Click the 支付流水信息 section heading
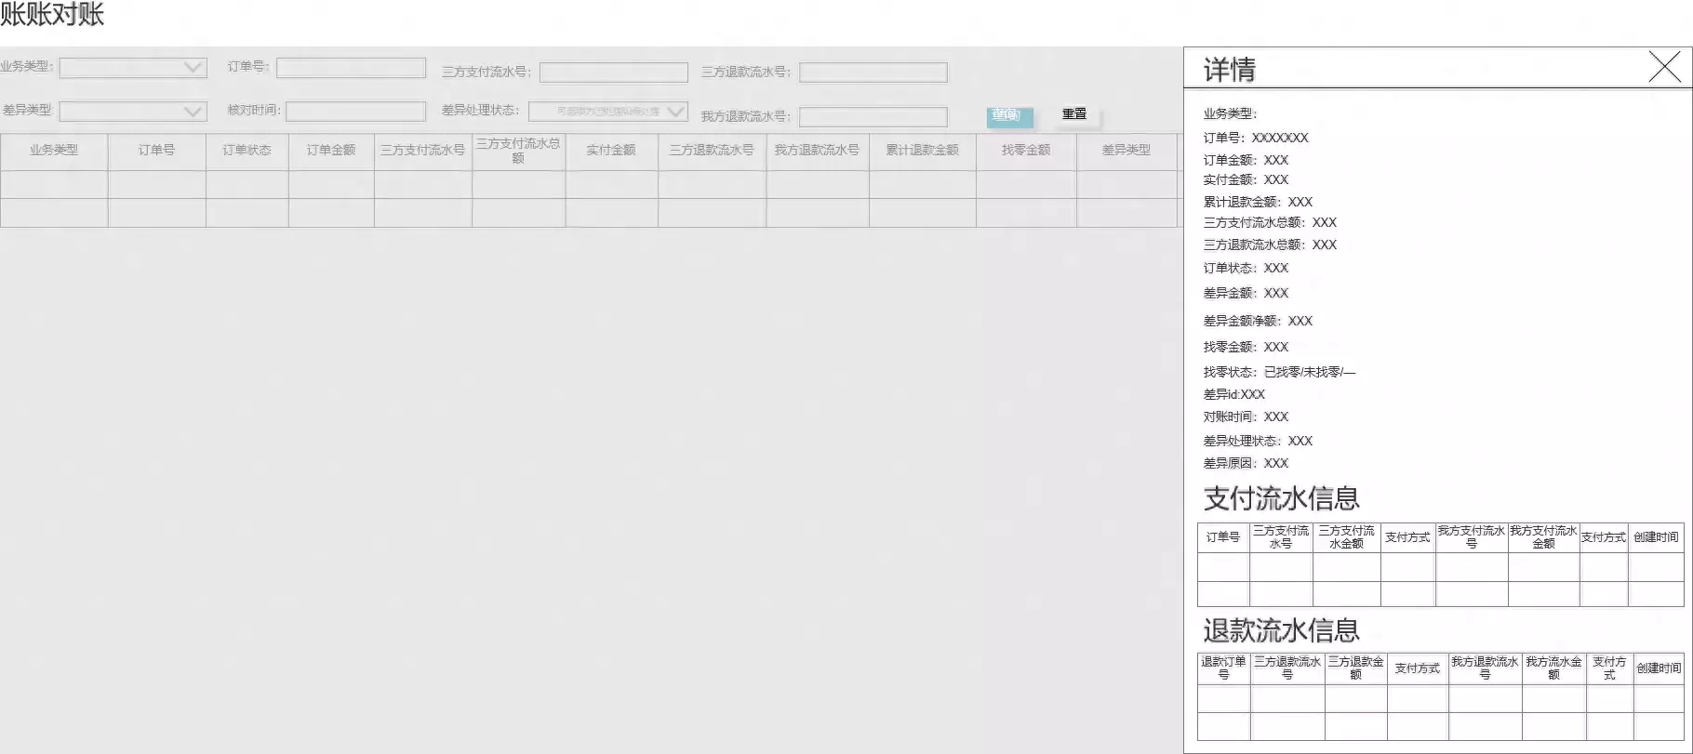 pos(1281,499)
